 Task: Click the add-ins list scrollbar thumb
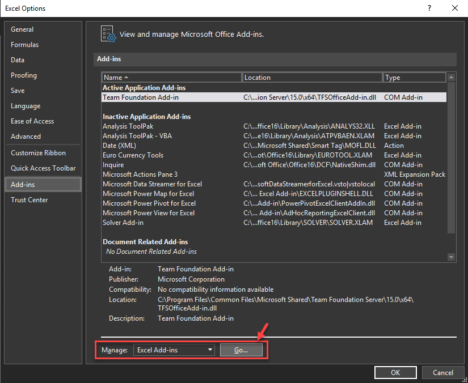click(x=451, y=158)
